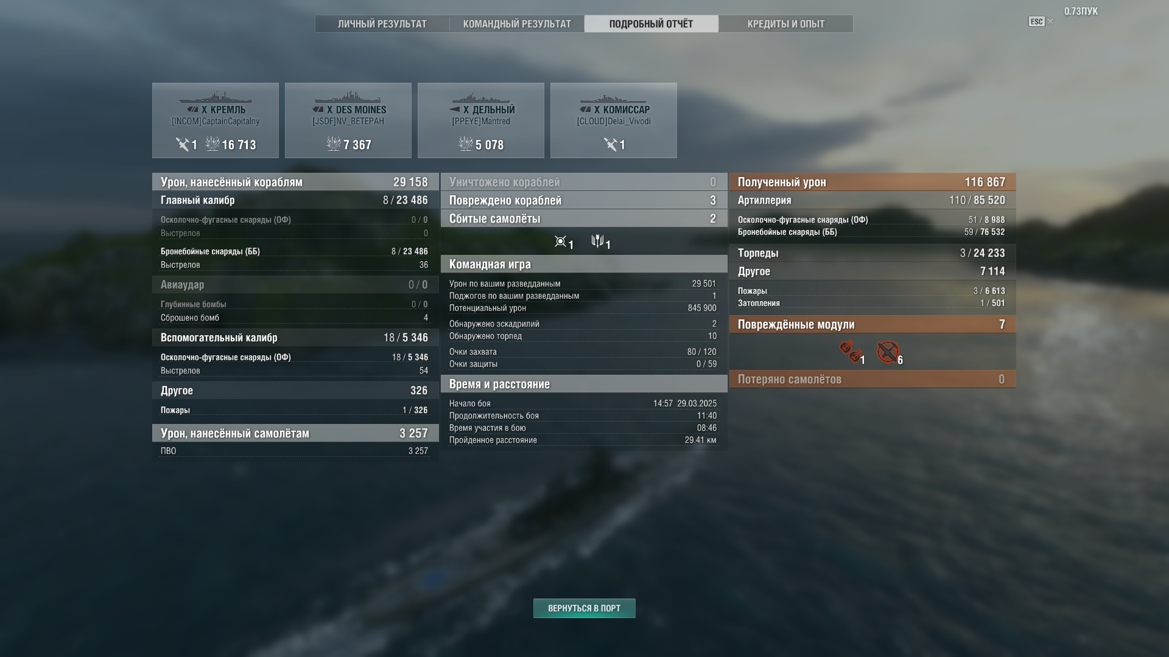Select the X DES MOINES ship card
Screen dimensions: 1169x657
[x=348, y=120]
